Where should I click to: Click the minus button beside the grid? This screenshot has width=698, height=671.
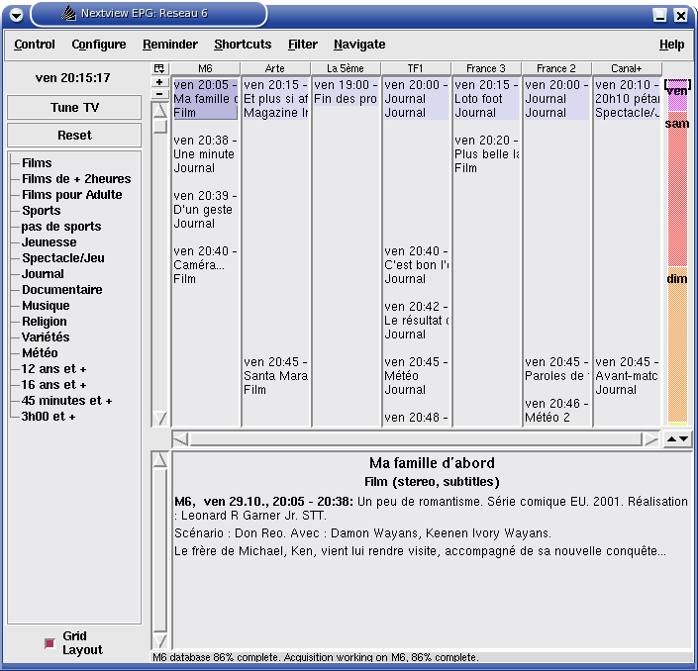159,94
